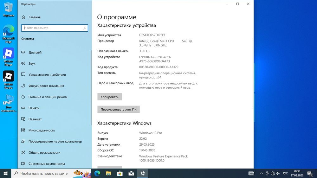317x178 pixels.
Task: Focus the Найти параметр search field
Action: (x=55, y=28)
